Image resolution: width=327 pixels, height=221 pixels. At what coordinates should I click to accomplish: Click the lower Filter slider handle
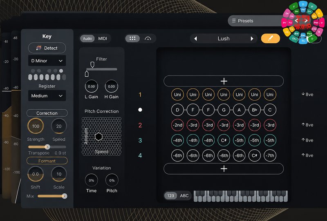click(87, 73)
